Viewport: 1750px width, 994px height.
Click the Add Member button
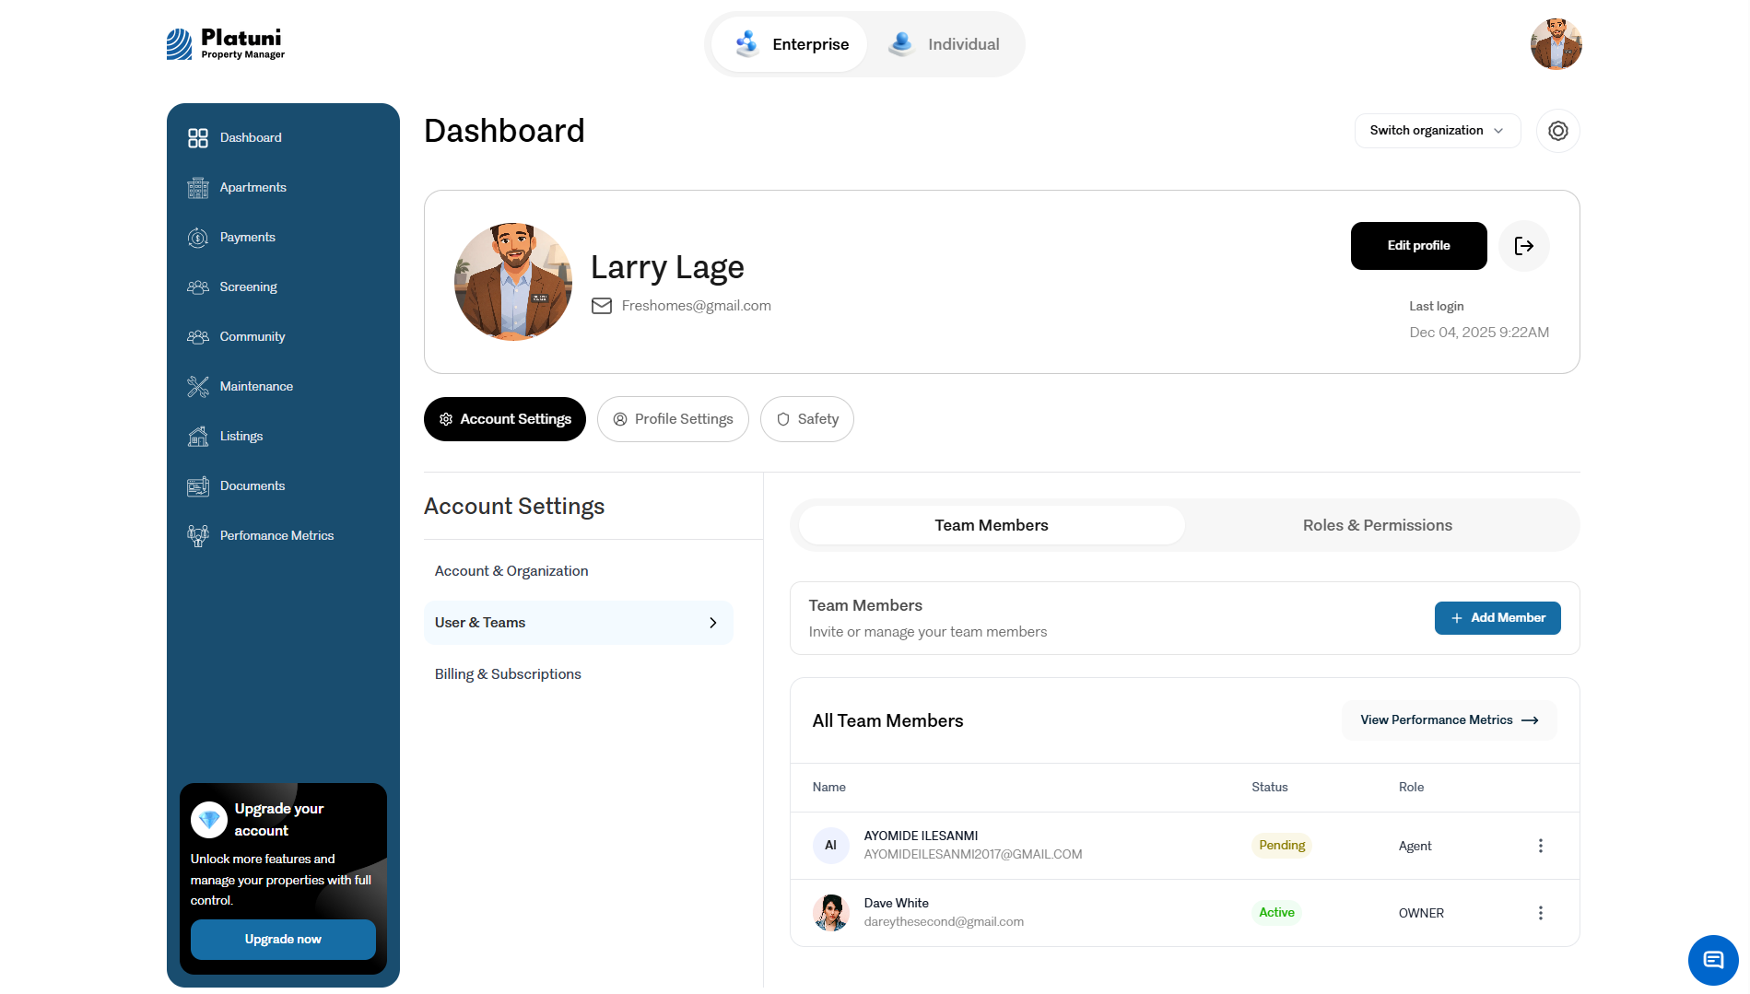[x=1497, y=618]
